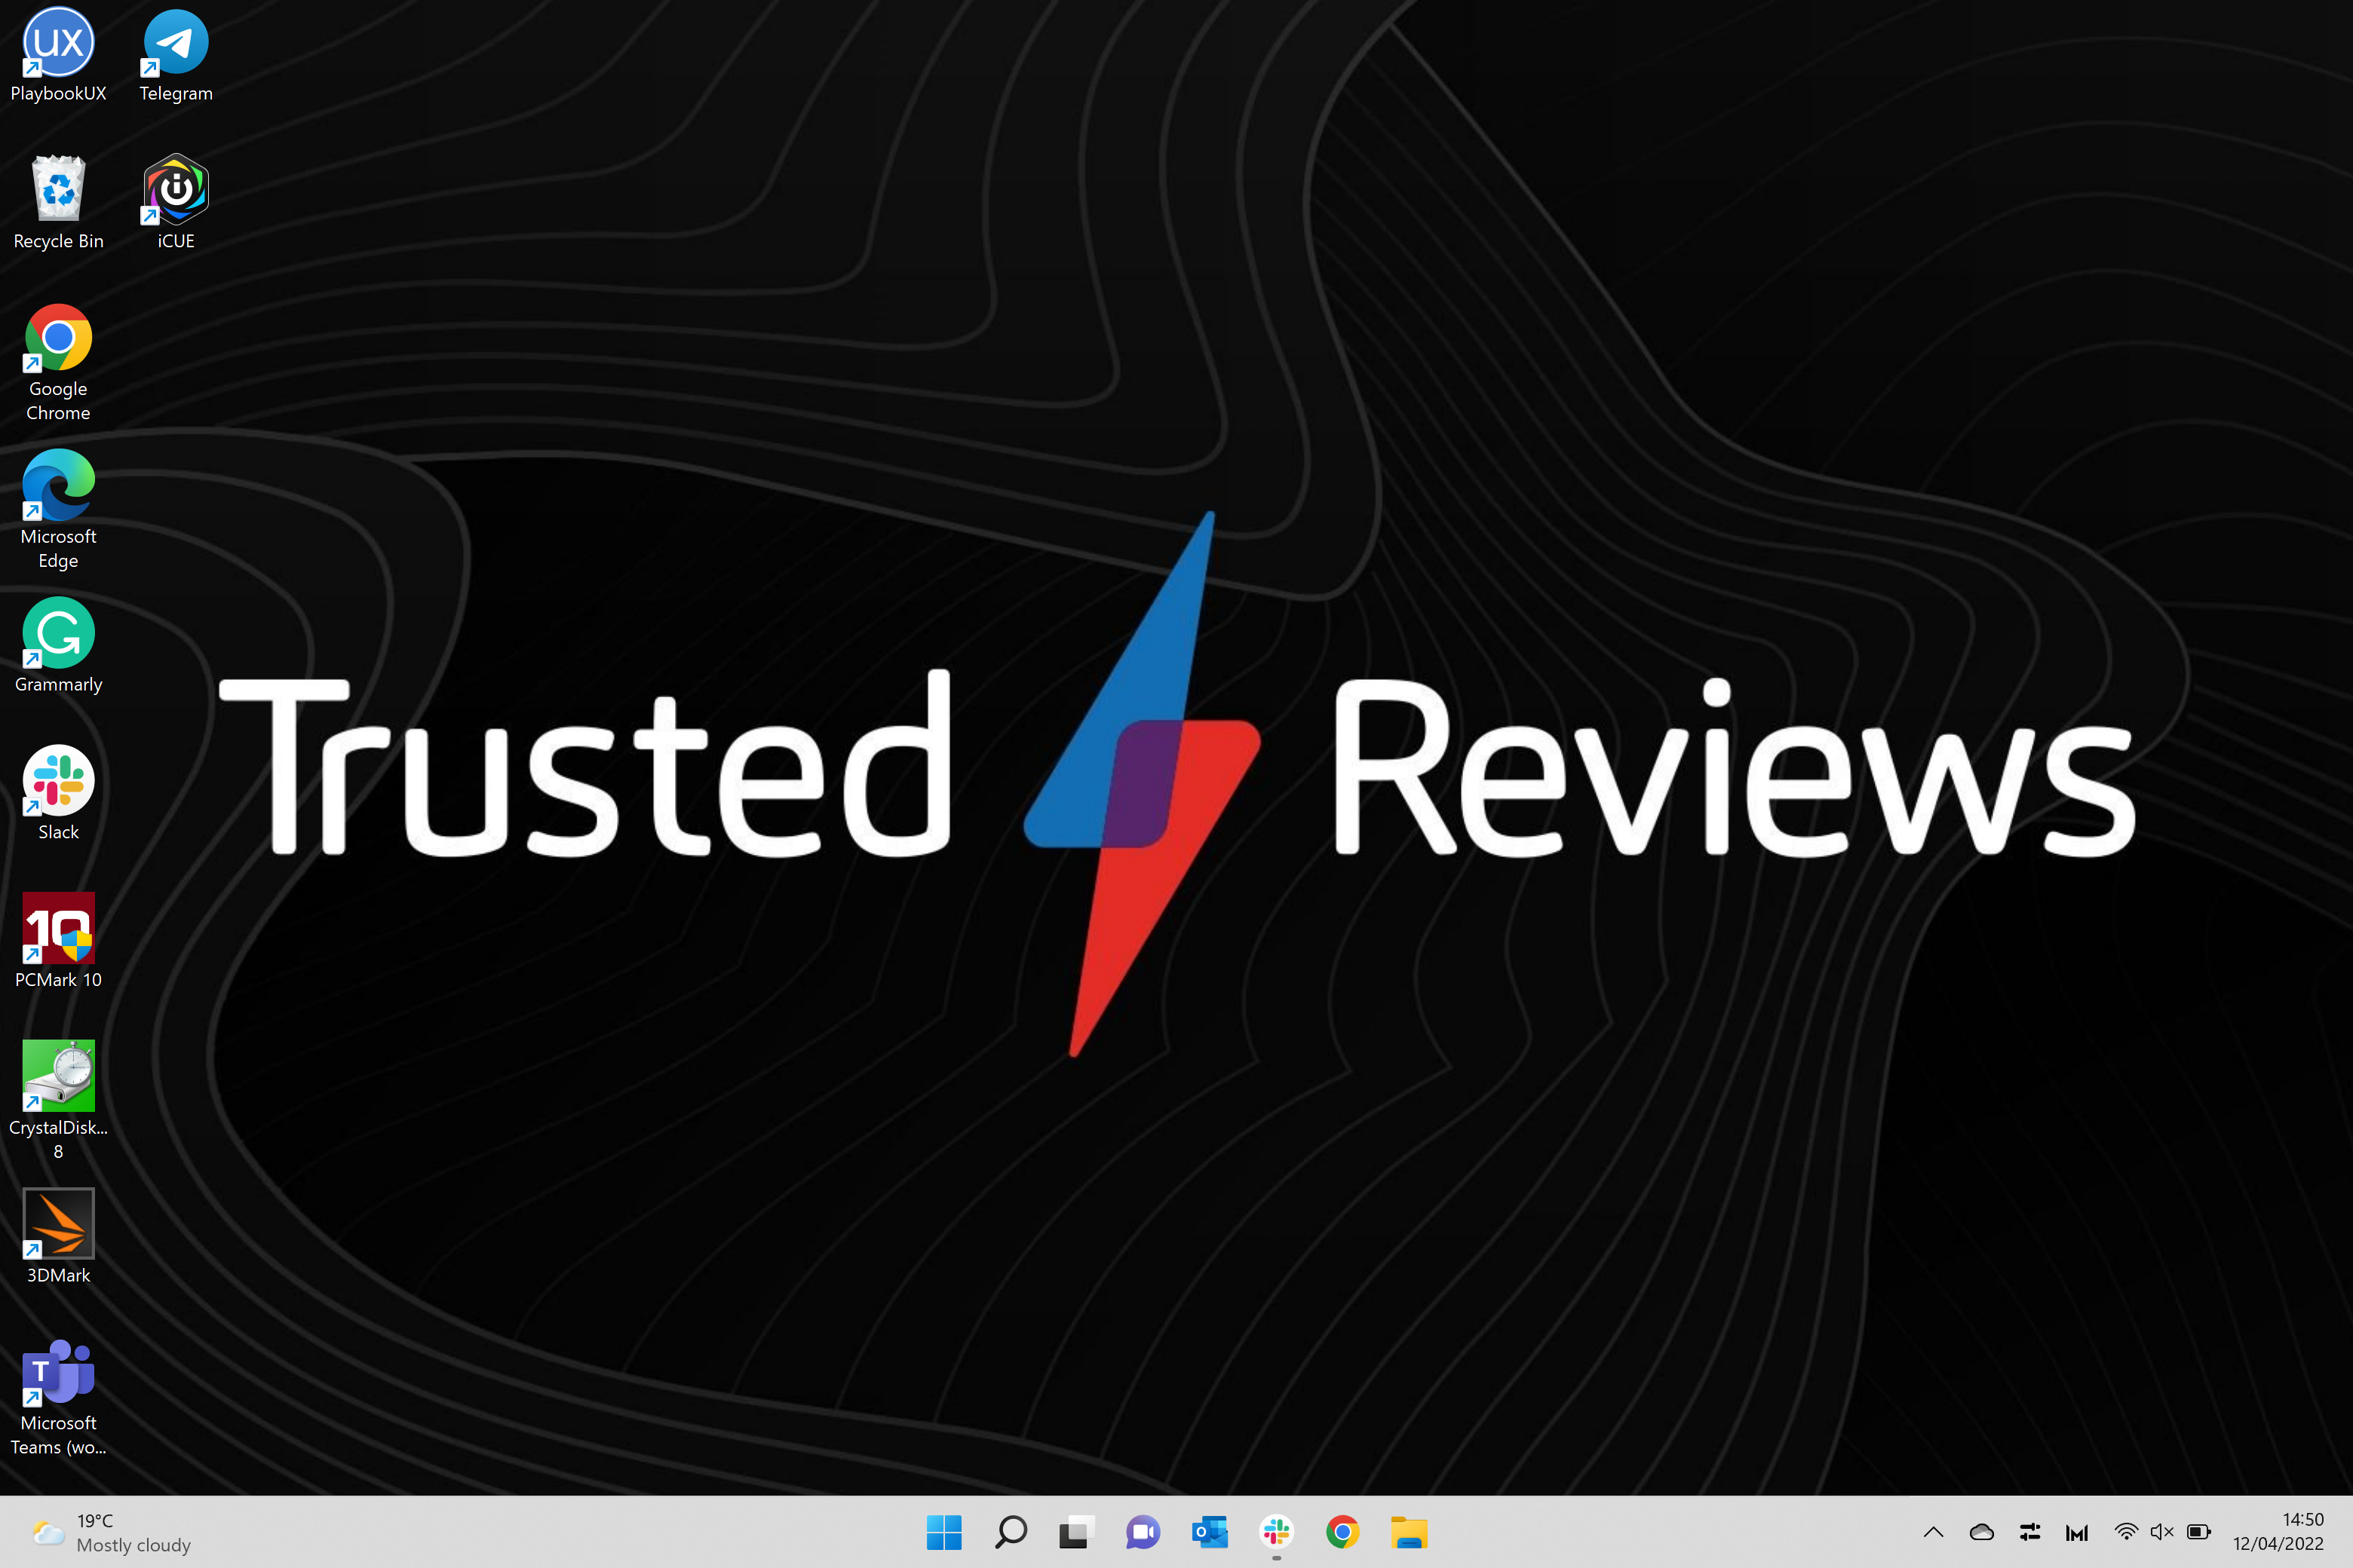Select the PCMark 10 desktop shortcut
This screenshot has height=1568, width=2353.
point(58,941)
